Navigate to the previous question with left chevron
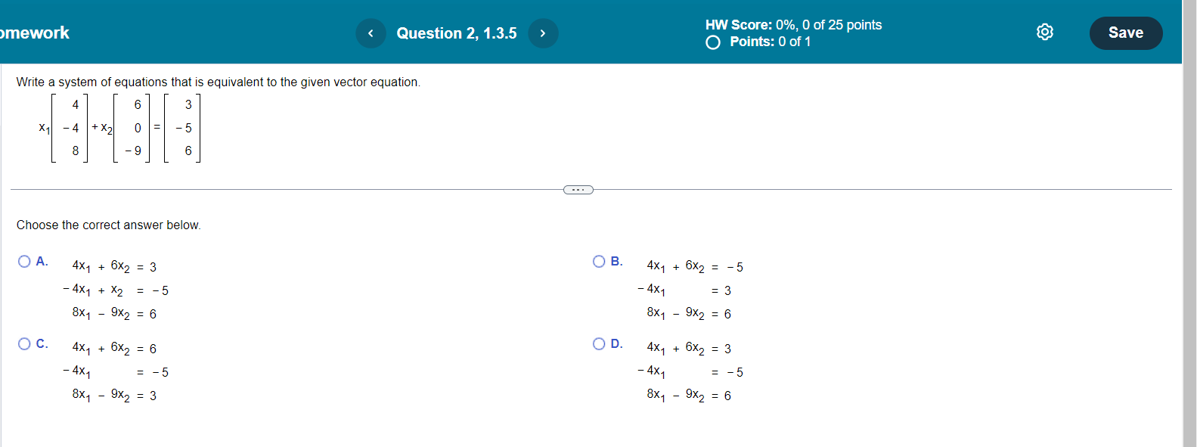Screen dimensions: 1197x447 coord(371,33)
